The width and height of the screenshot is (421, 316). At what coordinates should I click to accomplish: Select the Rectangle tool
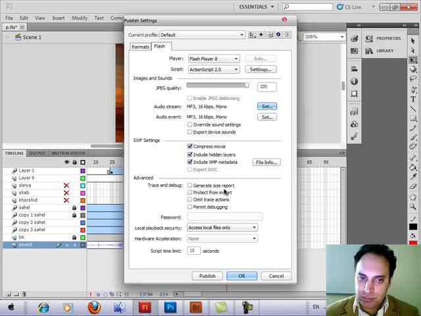coord(413,118)
